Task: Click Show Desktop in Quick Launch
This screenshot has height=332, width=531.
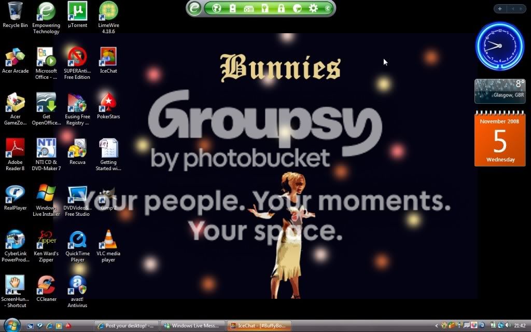Action: coord(30,326)
